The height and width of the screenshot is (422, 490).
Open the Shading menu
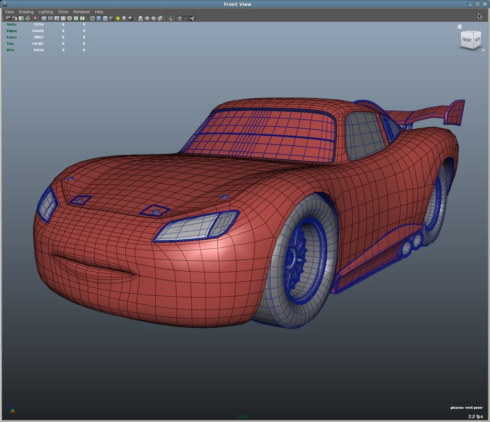coord(26,12)
